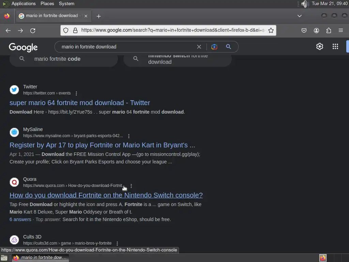This screenshot has height=262, width=349.
Task: Switch to Firefox window in taskbar
Action: point(40,258)
